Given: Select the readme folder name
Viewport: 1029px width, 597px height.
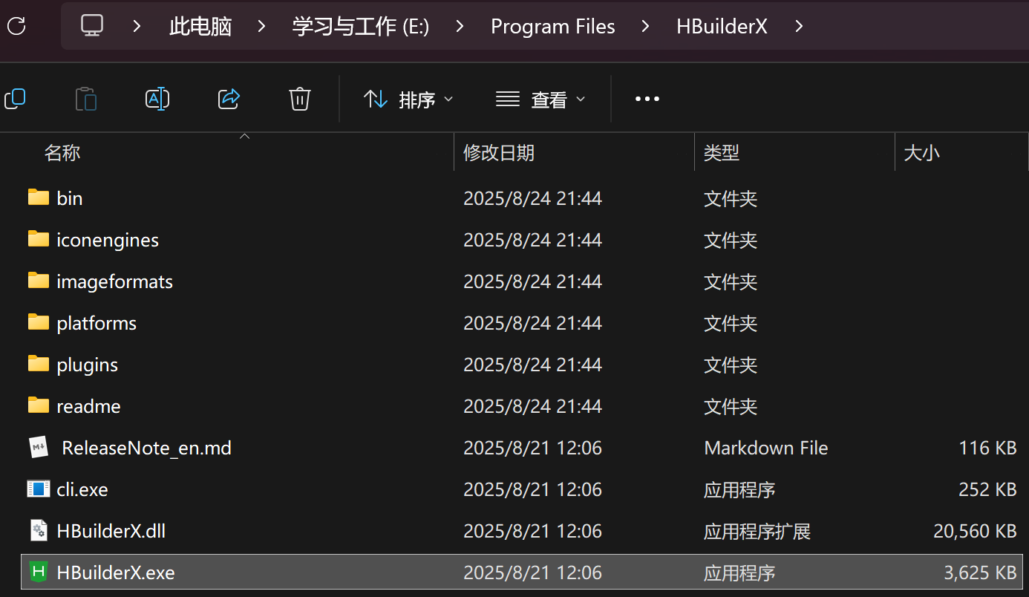Looking at the screenshot, I should click(88, 406).
